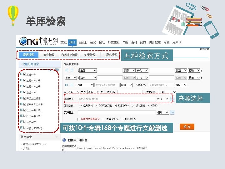Open the 支持基金 browse button (...)
This screenshot has height=169, width=225.
coord(172,112)
